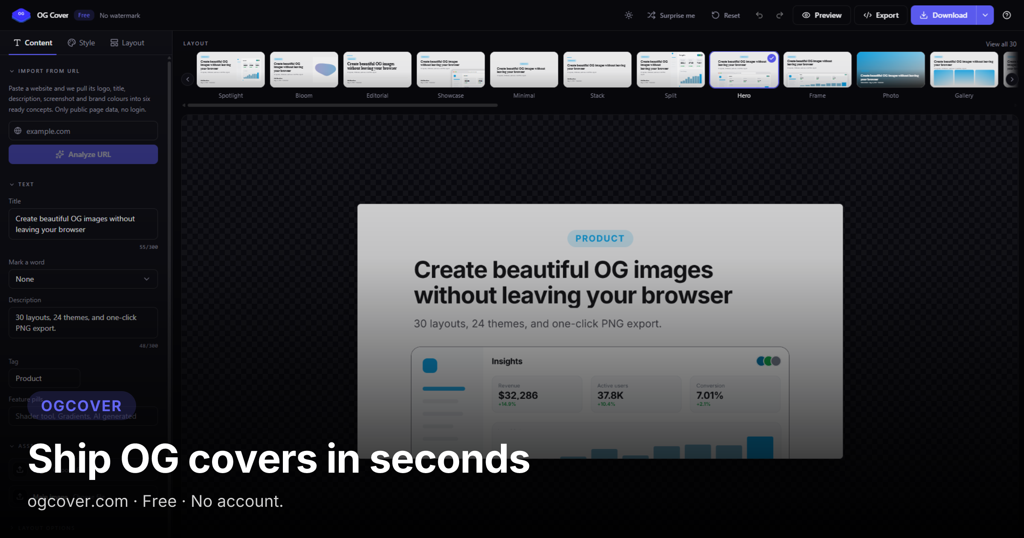Viewport: 1024px width, 538px height.
Task: Click the canvas description about 30 layouts
Action: 538,324
